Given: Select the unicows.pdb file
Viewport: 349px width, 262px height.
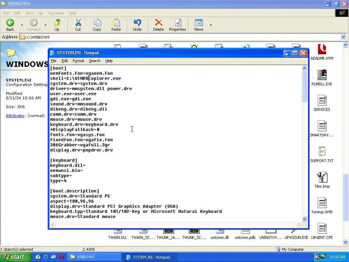Looking at the screenshot, I should [245, 235].
